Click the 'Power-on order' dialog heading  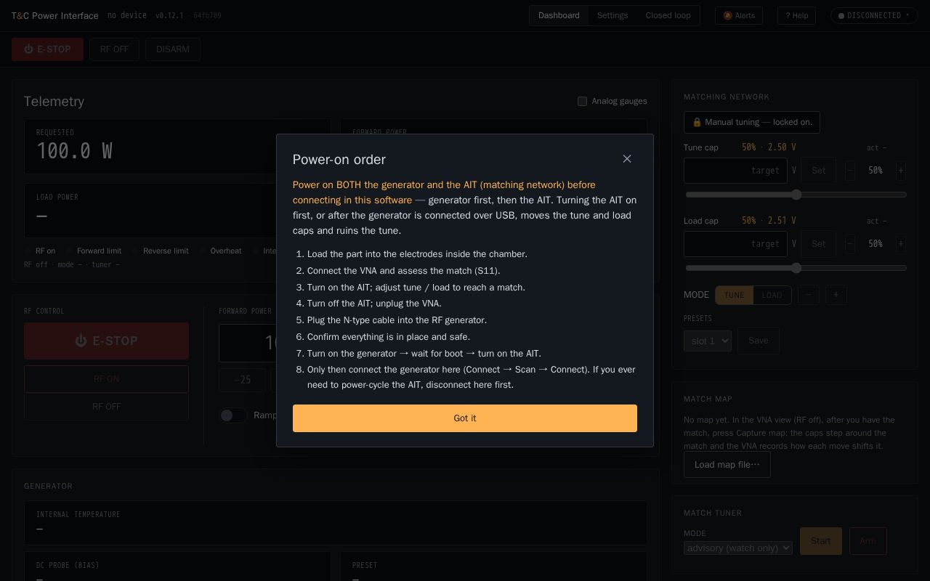point(339,159)
